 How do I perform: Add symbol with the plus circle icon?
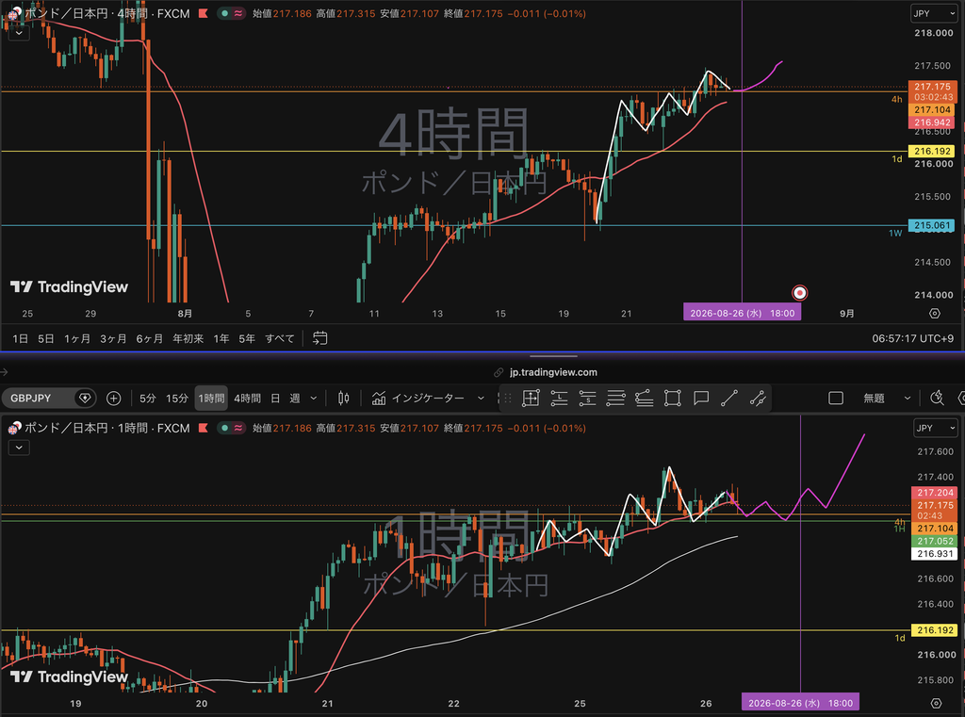click(x=113, y=399)
